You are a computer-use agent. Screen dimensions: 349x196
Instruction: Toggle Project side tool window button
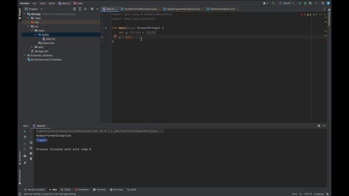[20, 13]
